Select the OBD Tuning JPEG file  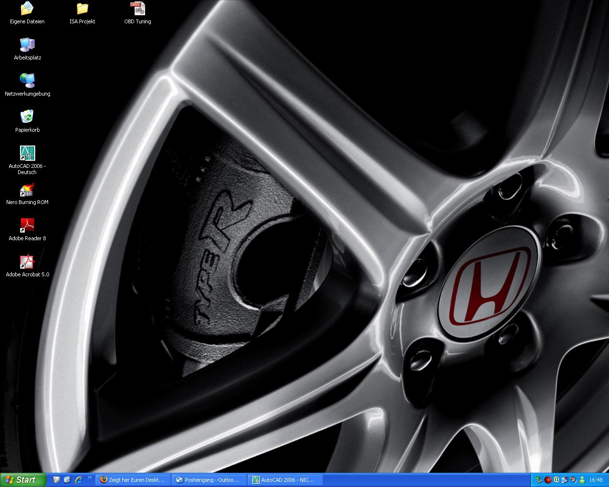coord(138,13)
